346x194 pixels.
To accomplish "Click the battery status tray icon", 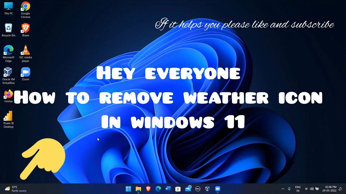I will coord(317,189).
